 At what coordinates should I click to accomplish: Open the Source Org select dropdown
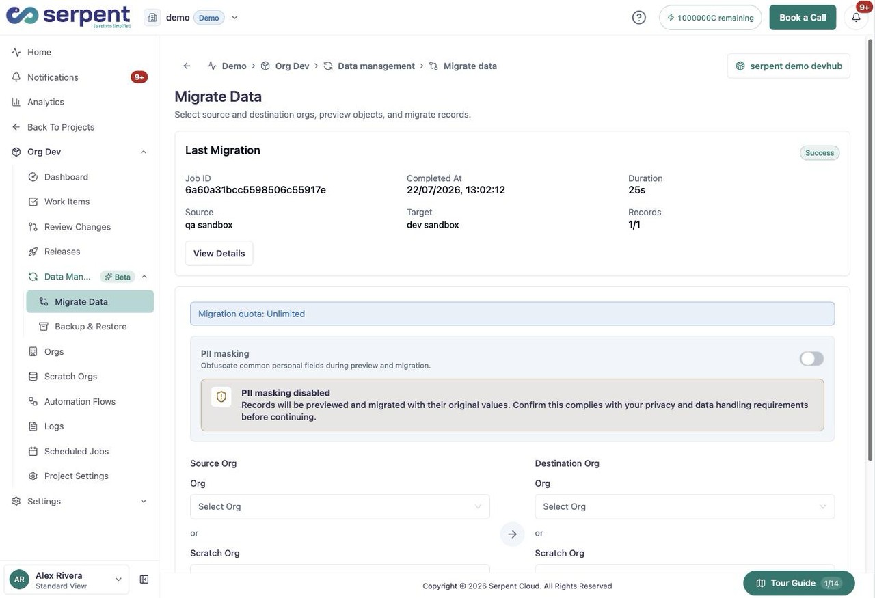click(340, 507)
